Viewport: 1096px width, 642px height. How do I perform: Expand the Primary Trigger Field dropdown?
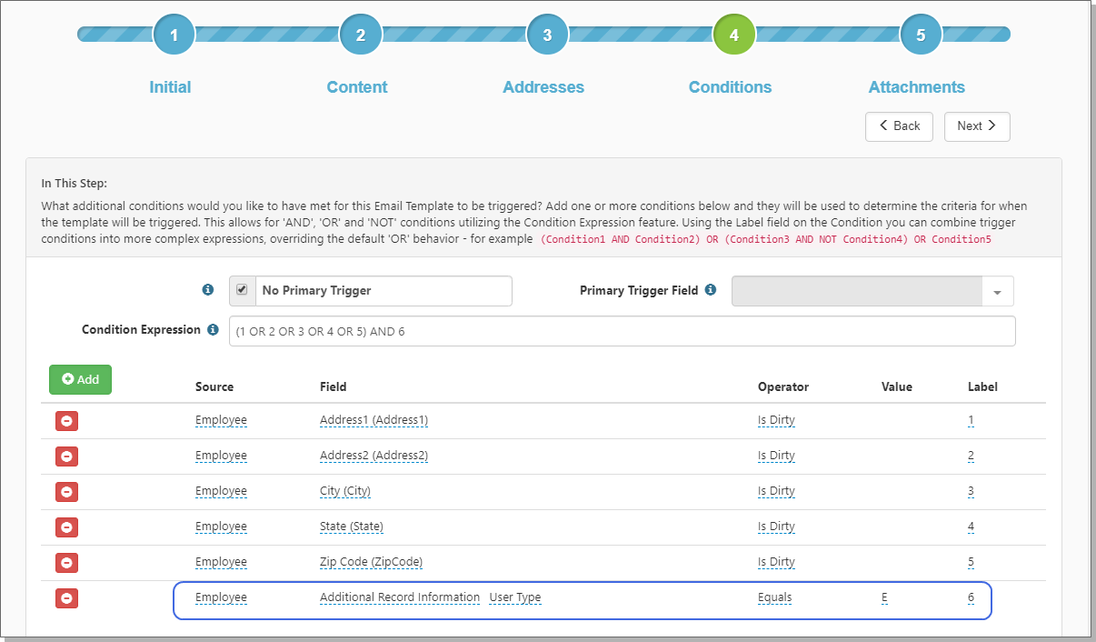coord(997,291)
